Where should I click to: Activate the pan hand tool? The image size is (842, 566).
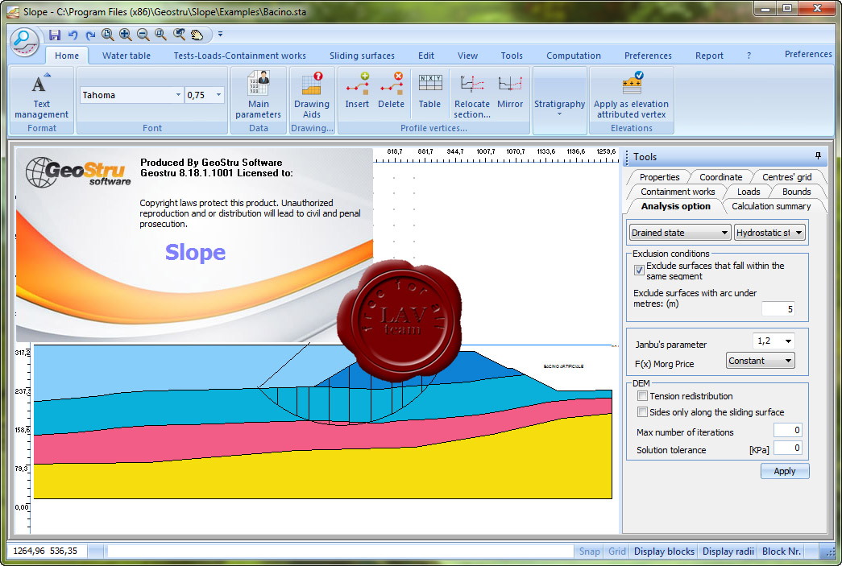pyautogui.click(x=197, y=35)
